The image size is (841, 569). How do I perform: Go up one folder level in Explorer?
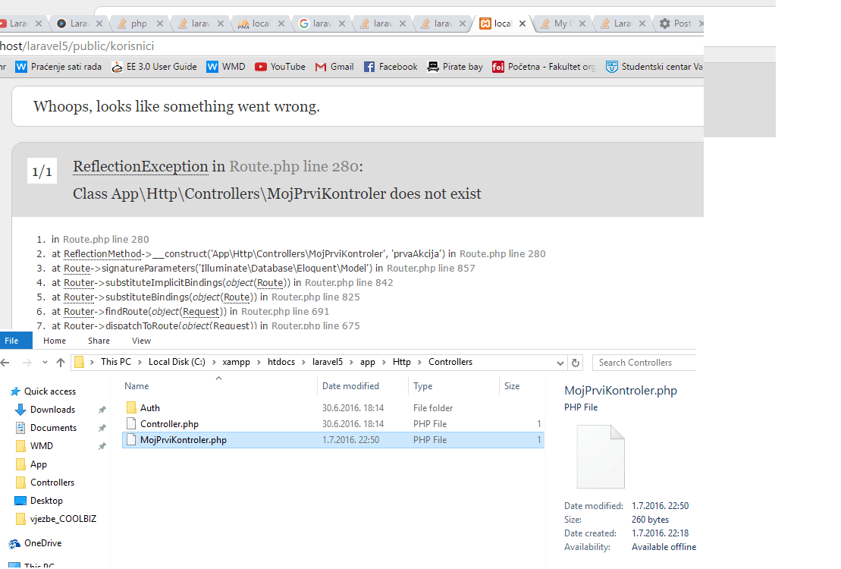tap(61, 363)
